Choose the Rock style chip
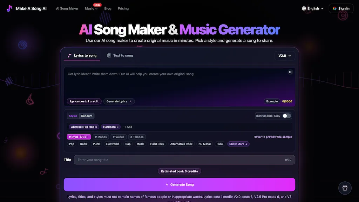Screen dimensions: 359x202 83,144
